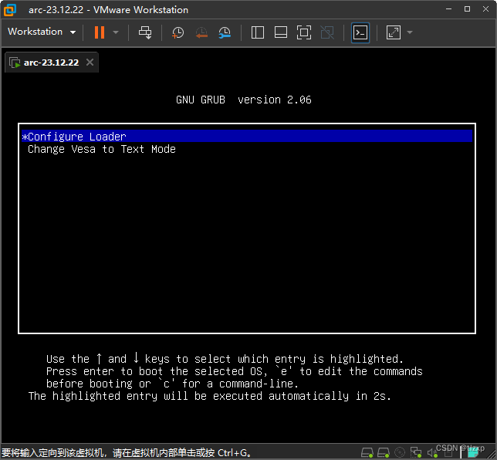
Task: Revert the virtual machine to its snapshot
Action: tap(201, 32)
